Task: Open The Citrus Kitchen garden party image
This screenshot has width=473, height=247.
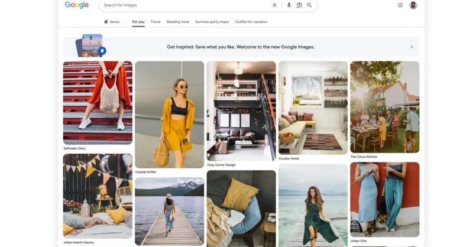Action: pos(385,107)
